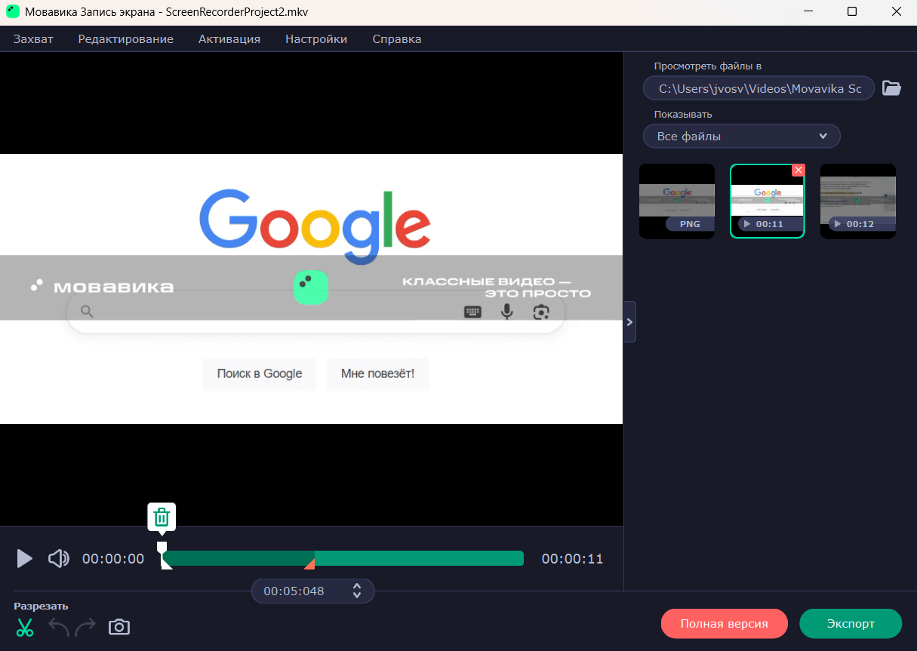
Task: Click the Экспорт button
Action: tap(851, 624)
